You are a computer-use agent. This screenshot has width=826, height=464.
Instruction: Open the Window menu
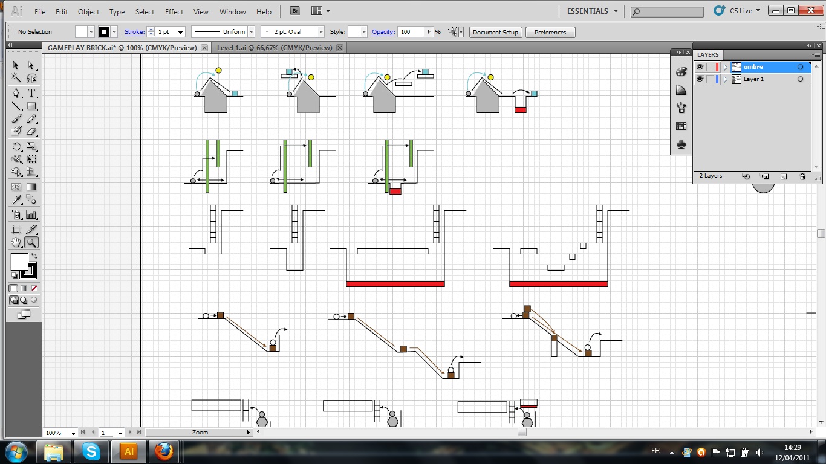click(x=232, y=11)
